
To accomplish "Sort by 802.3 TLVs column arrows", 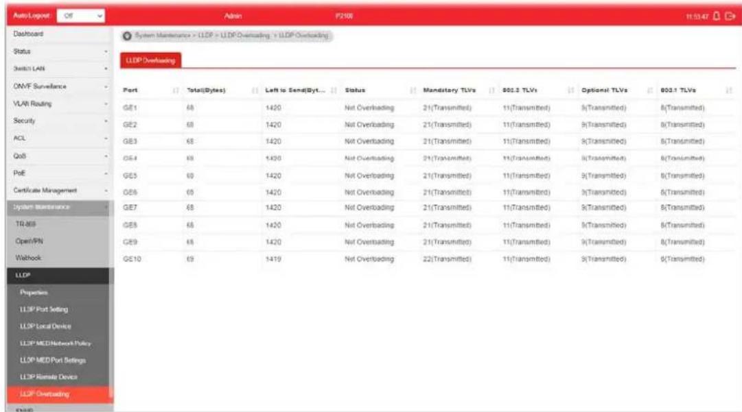I will click(570, 90).
